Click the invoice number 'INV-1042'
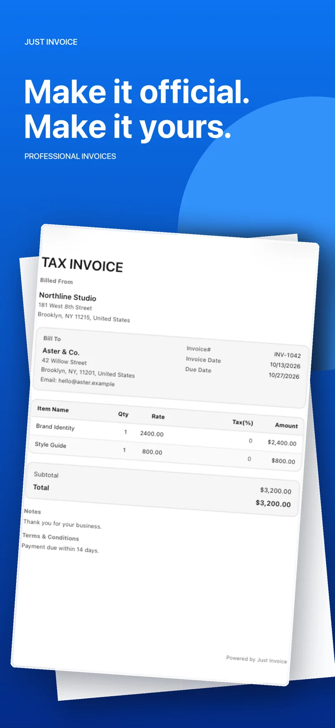This screenshot has width=335, height=728. click(288, 355)
